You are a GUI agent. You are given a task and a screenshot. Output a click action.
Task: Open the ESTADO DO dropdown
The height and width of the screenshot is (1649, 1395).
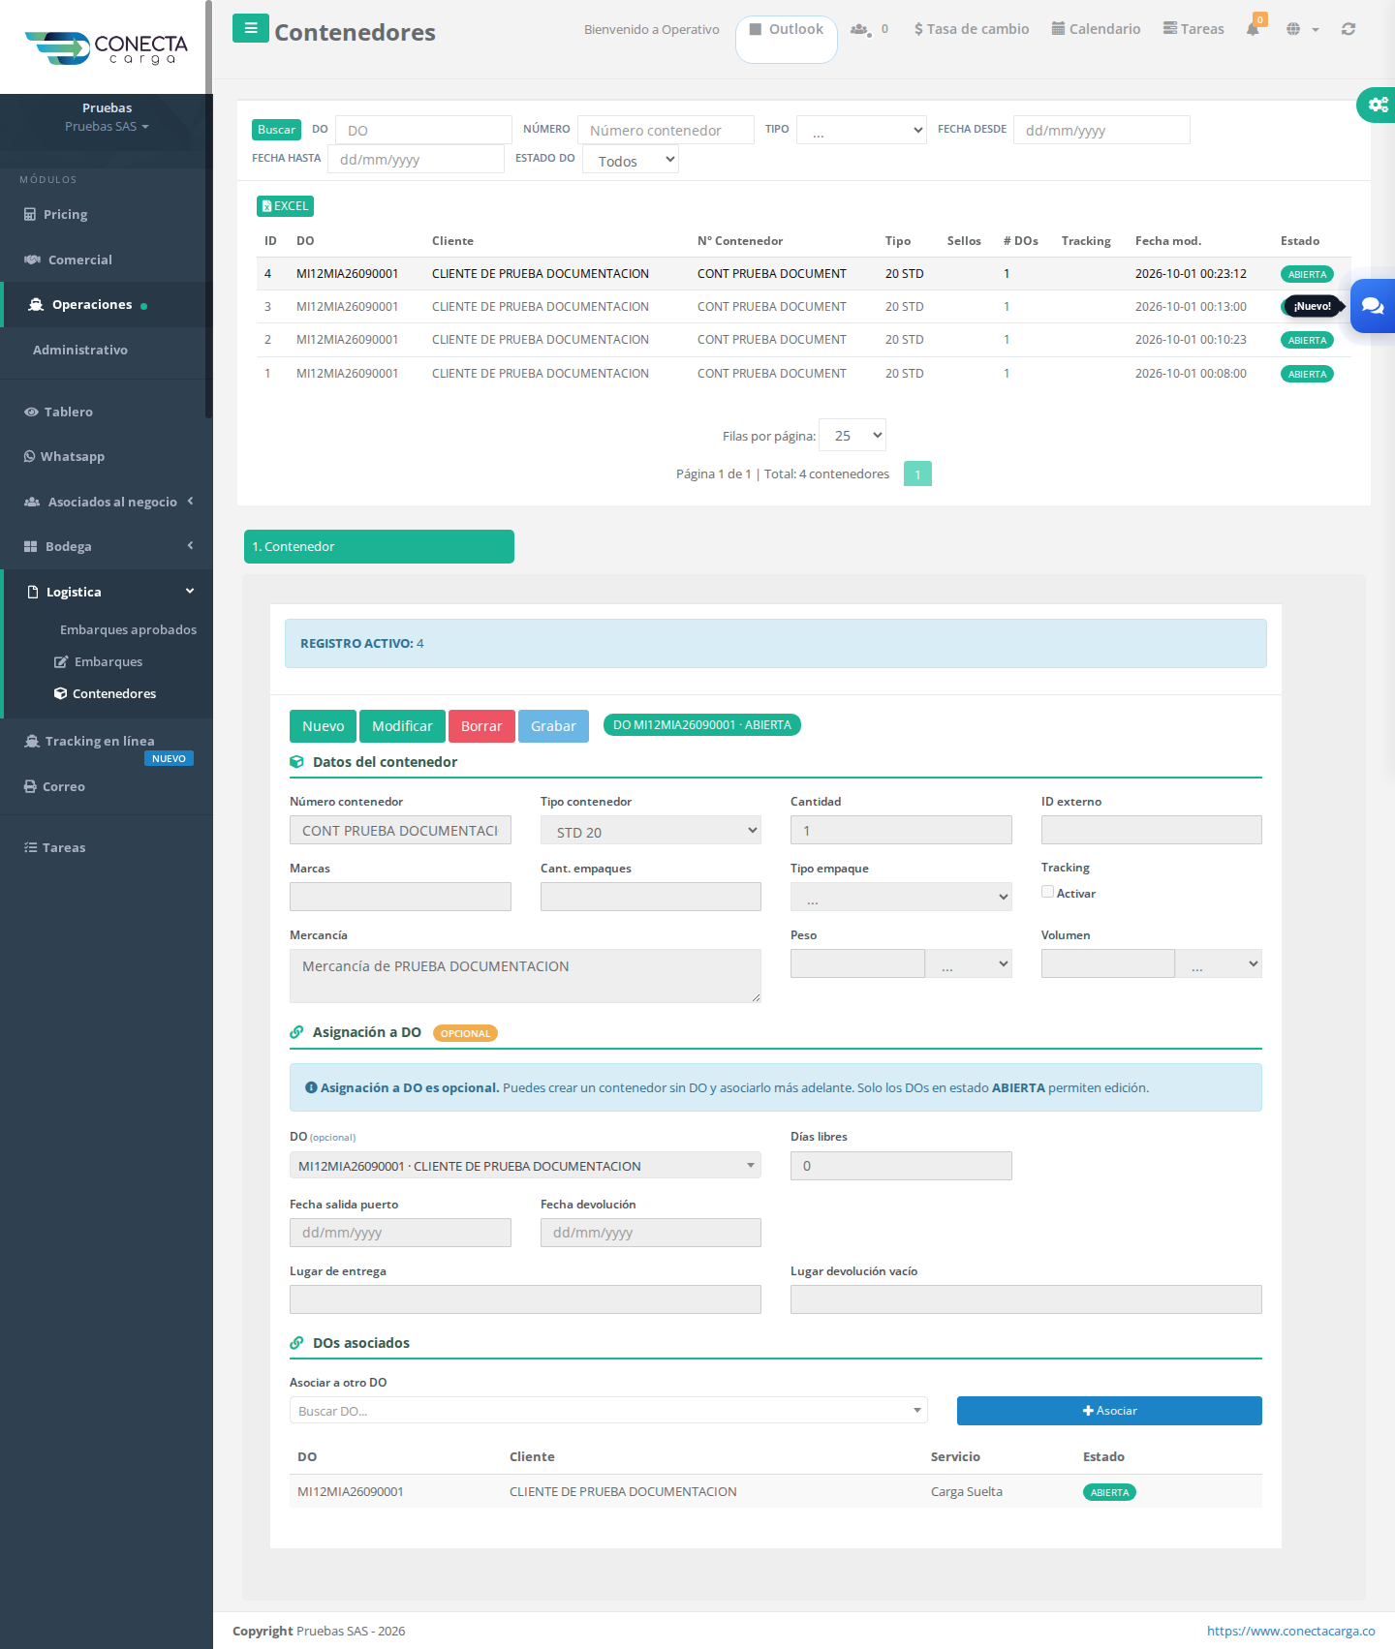coord(630,160)
